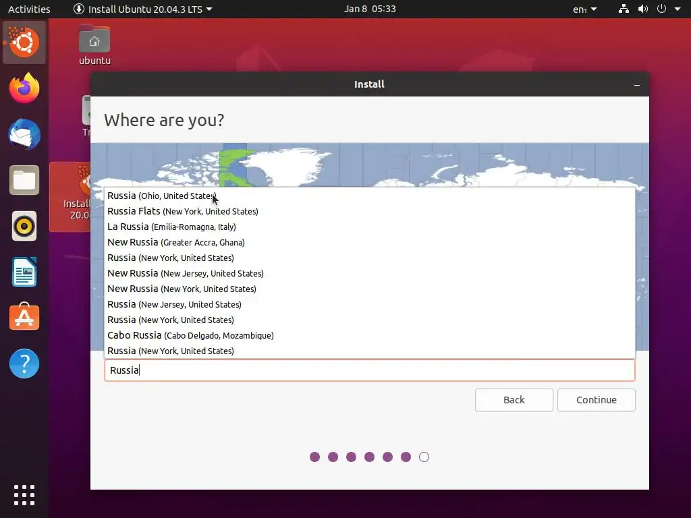The height and width of the screenshot is (518, 691).
Task: Click the Continue button
Action: coord(597,400)
